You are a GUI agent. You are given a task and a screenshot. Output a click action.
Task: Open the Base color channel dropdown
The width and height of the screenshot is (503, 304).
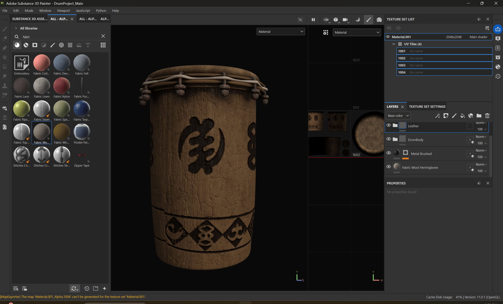[x=398, y=116]
